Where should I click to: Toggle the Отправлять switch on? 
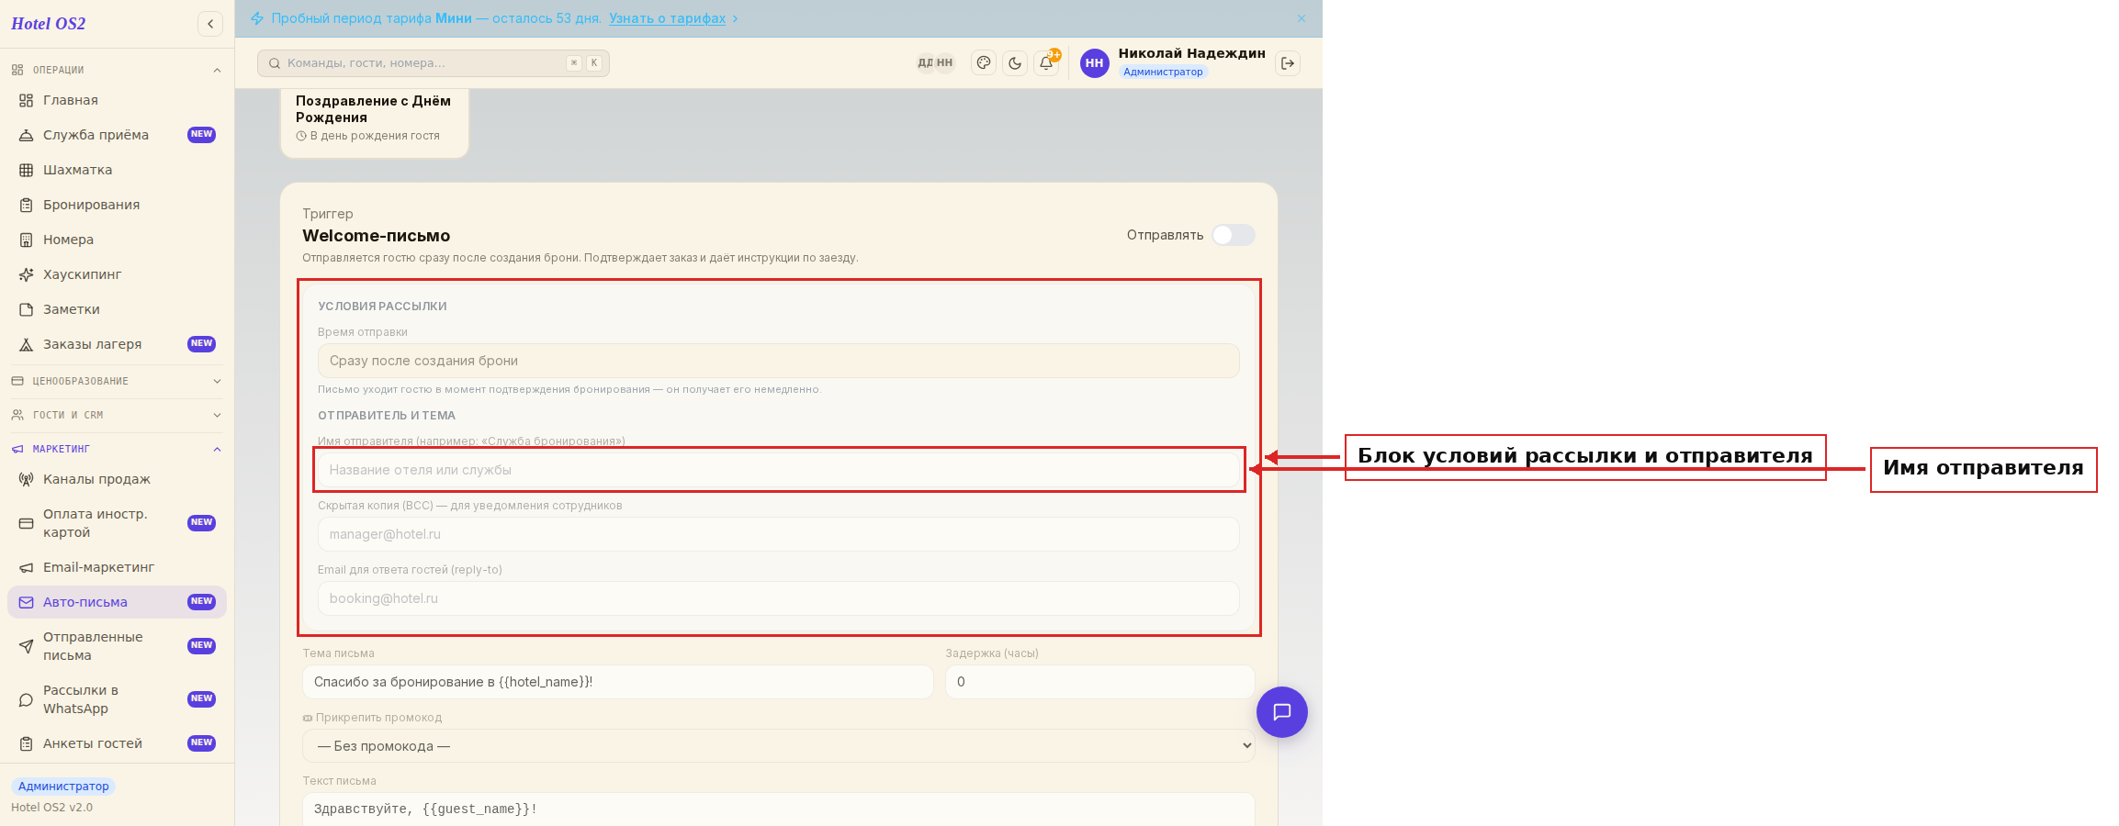point(1233,235)
